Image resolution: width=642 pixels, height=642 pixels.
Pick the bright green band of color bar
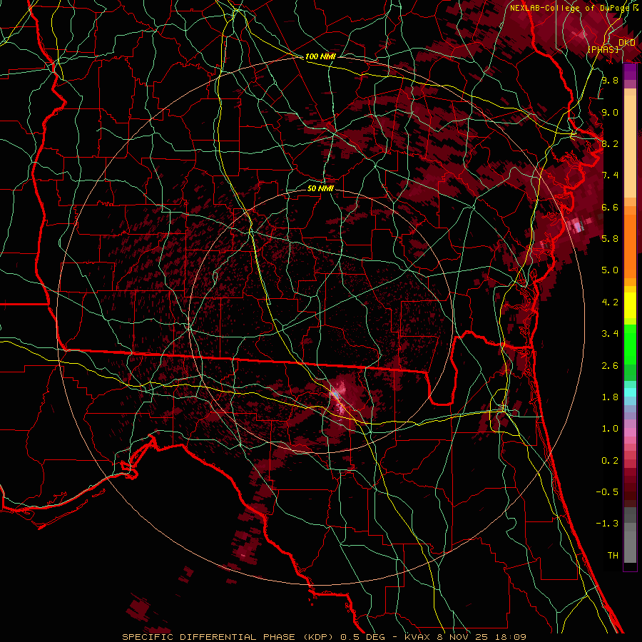[630, 344]
